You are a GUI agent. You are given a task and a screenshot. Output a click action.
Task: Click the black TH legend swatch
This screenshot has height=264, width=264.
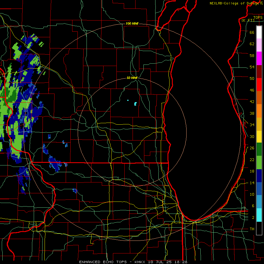pyautogui.click(x=259, y=228)
